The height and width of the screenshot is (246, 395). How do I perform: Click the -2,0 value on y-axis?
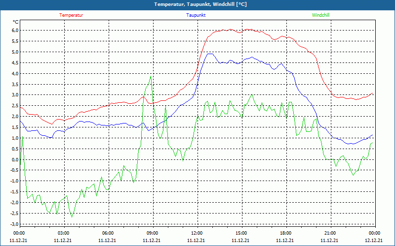point(15,203)
